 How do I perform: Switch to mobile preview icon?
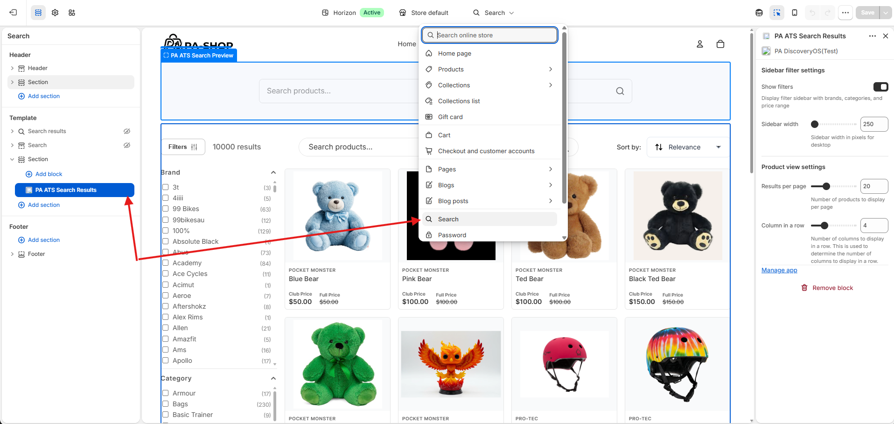pos(795,13)
